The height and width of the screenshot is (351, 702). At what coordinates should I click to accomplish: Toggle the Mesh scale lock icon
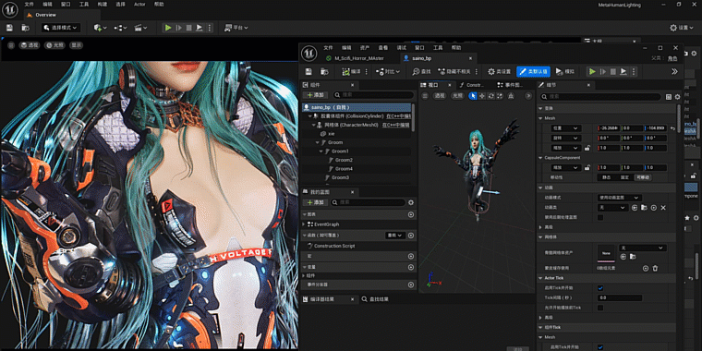tap(587, 148)
